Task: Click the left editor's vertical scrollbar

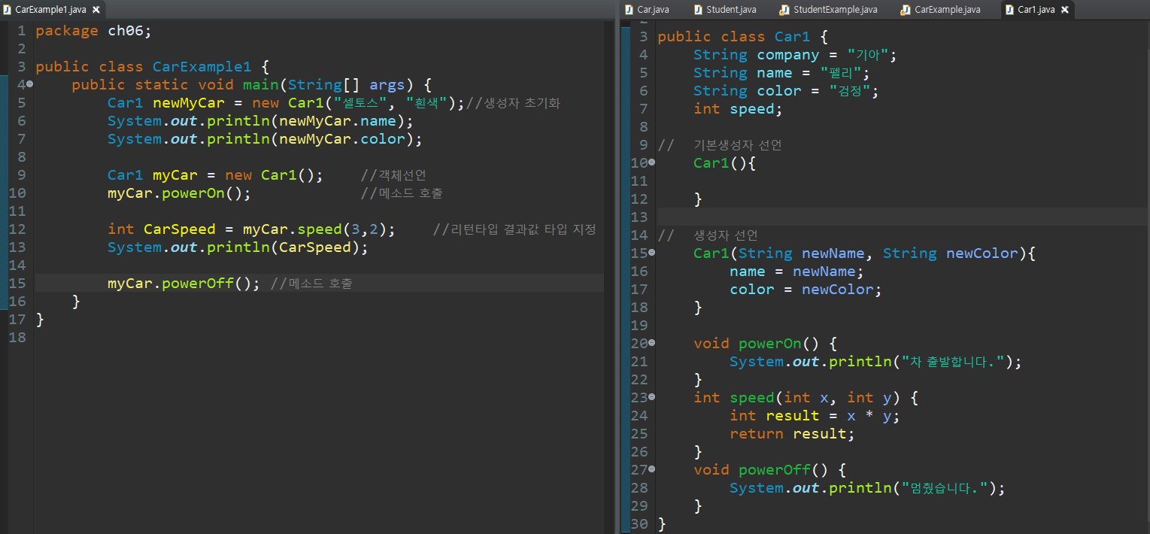Action: point(608,277)
